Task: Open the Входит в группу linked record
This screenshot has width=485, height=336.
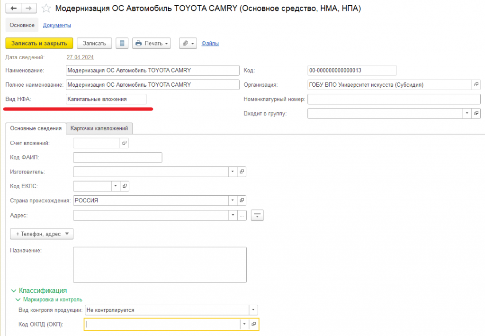Action: (x=476, y=113)
